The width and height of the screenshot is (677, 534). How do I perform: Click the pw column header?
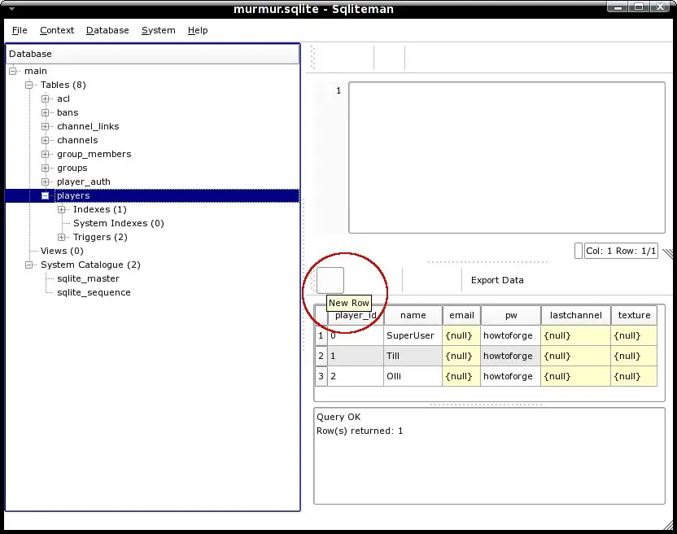tap(511, 315)
